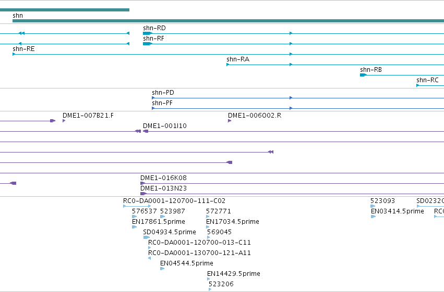Select the 523206 EST label
Viewport: 444px width, 292px height.
[221, 284]
